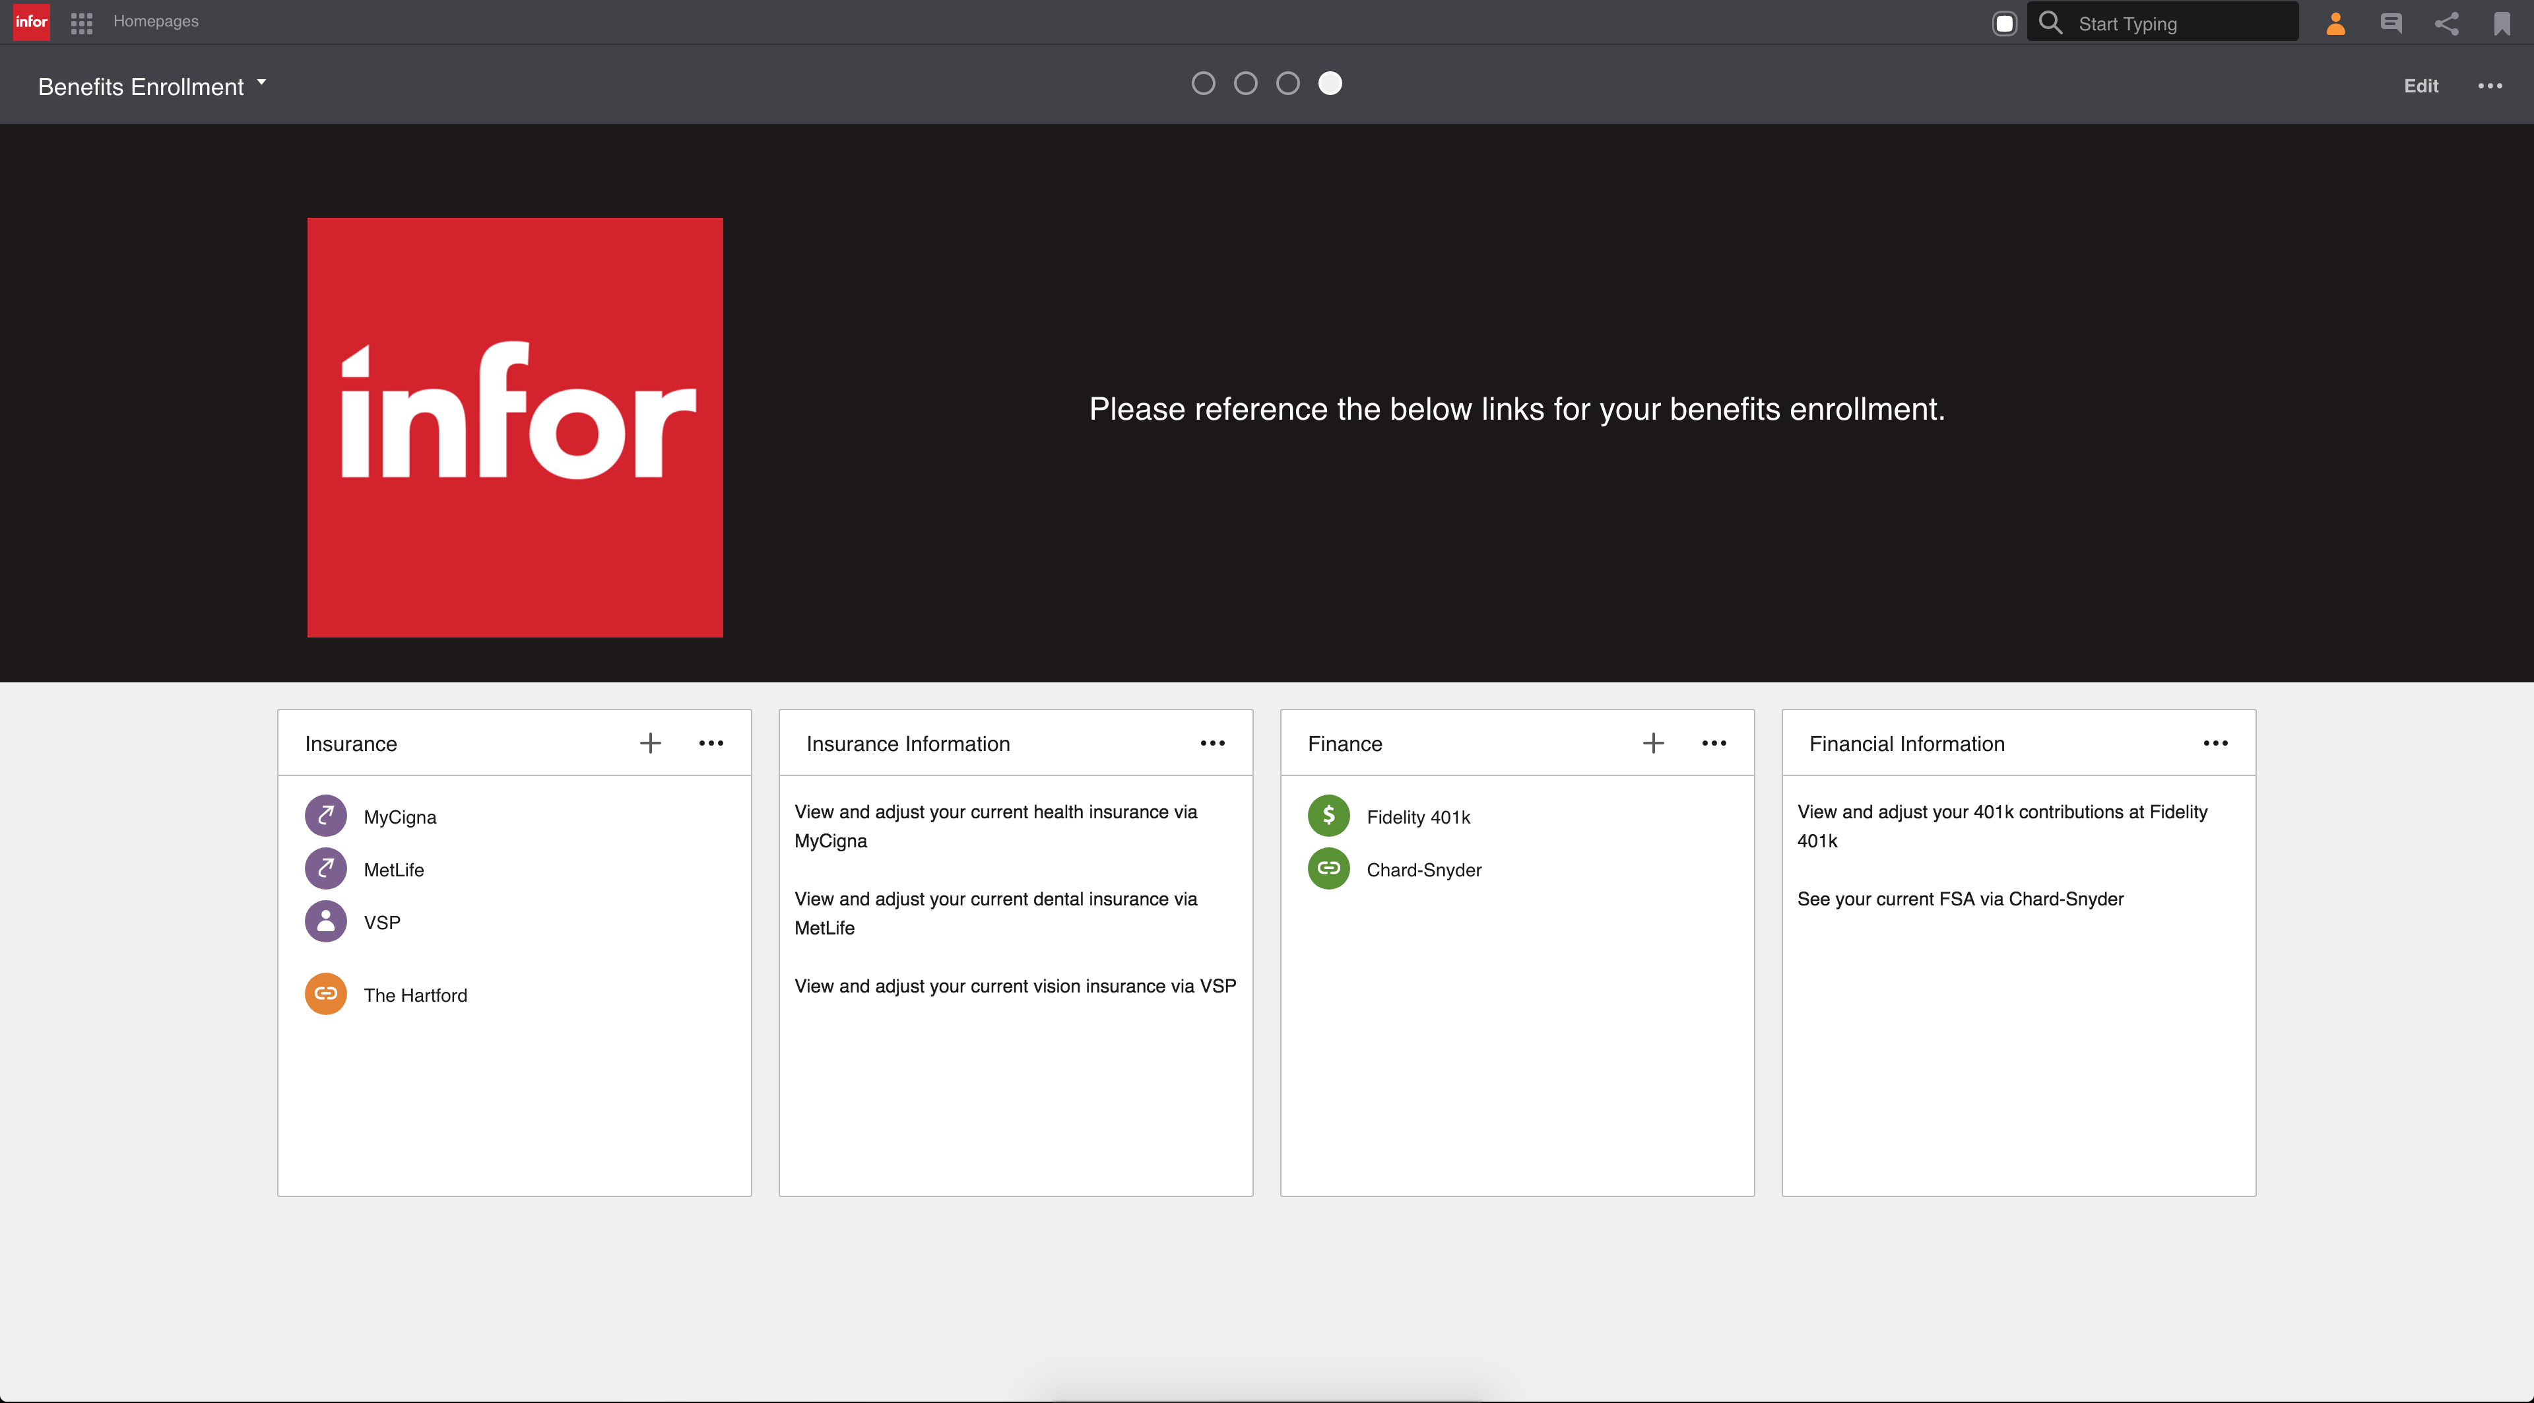
Task: Select the first page indicator dot
Action: point(1203,84)
